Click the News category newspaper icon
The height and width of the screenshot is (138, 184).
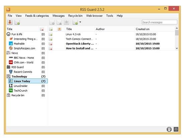click(x=8, y=53)
